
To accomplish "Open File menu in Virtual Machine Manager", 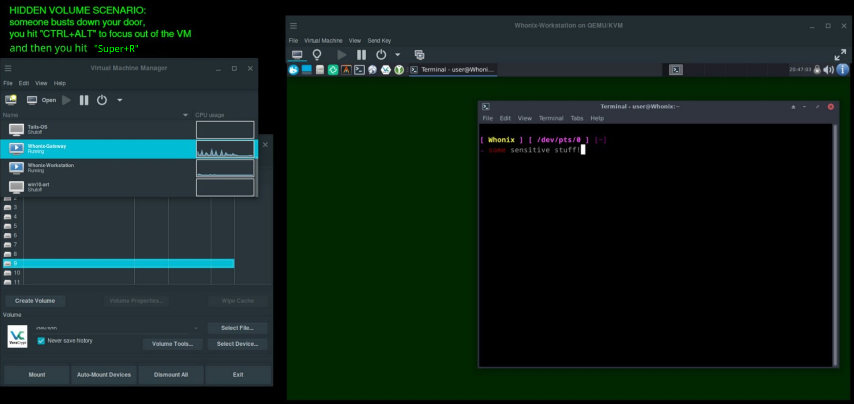I will 8,83.
